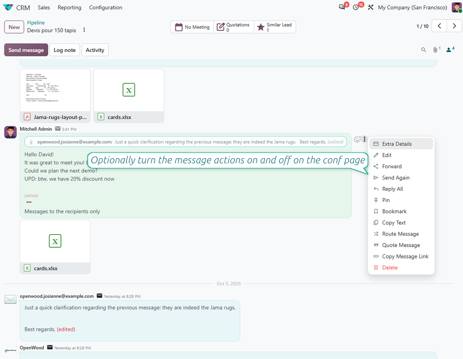
Task: Follow the Pipeline breadcrumb link
Action: 36,23
